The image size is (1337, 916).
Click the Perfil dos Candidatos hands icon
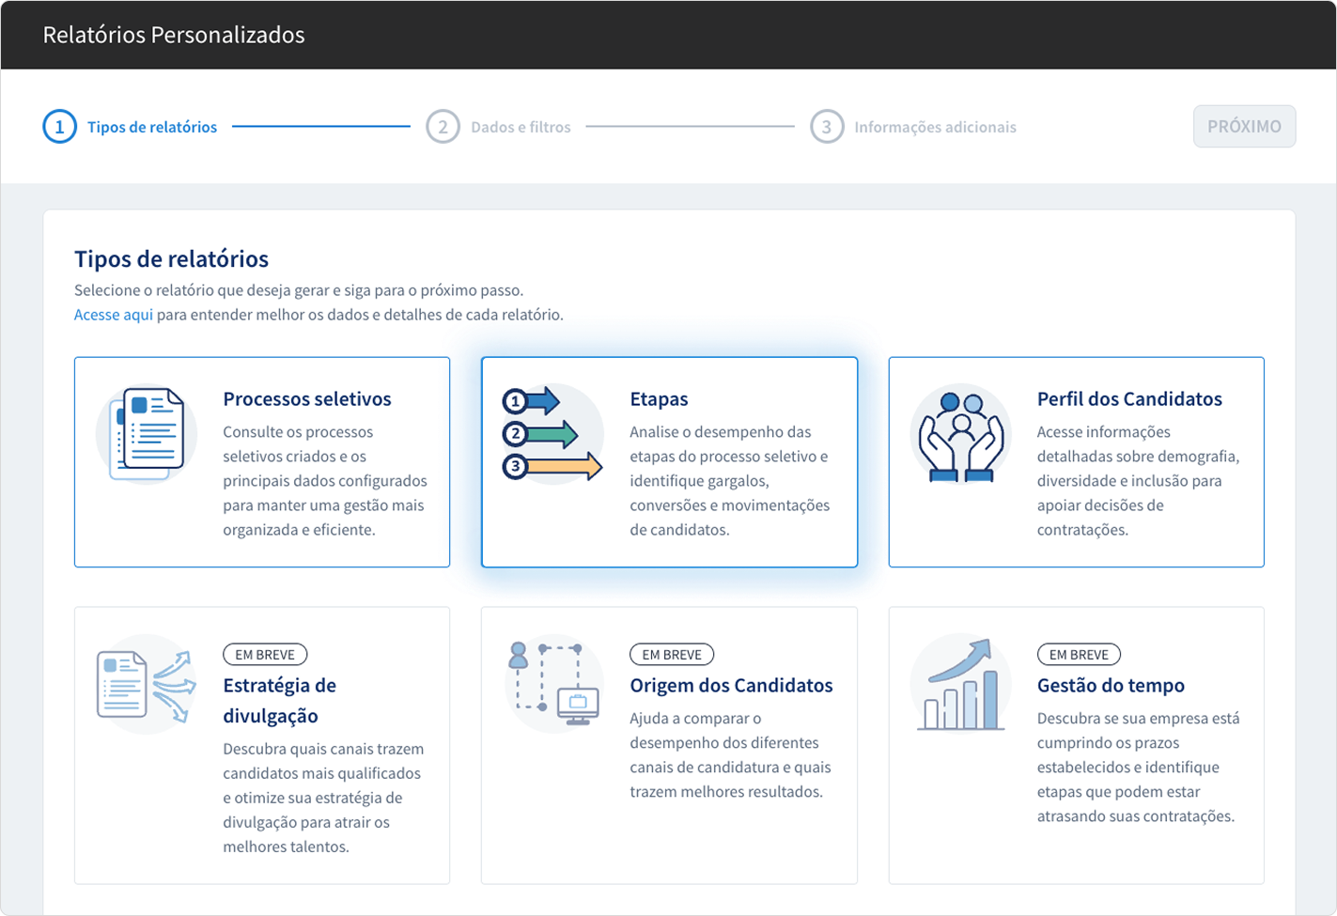point(960,434)
